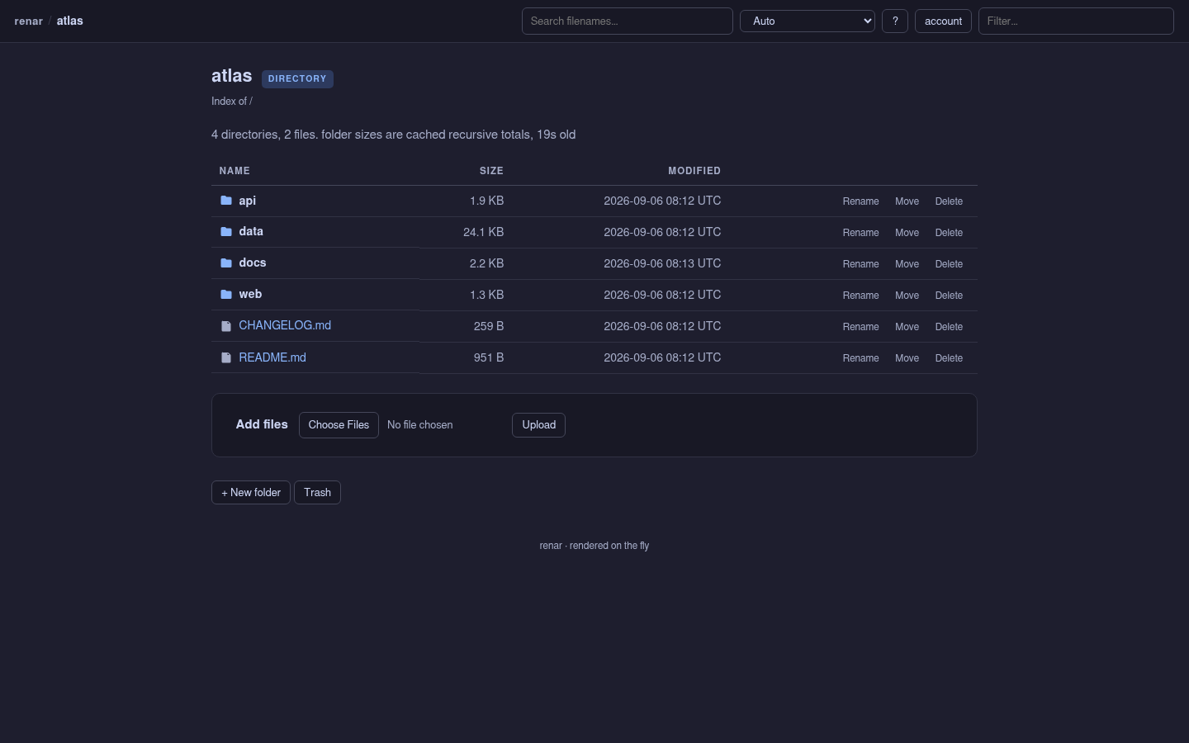Click the data folder icon
This screenshot has height=743, width=1189.
point(226,232)
